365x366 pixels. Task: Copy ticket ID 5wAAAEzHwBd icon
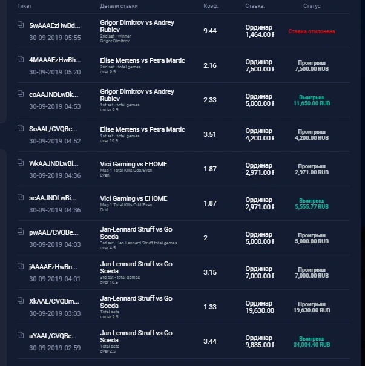click(21, 25)
